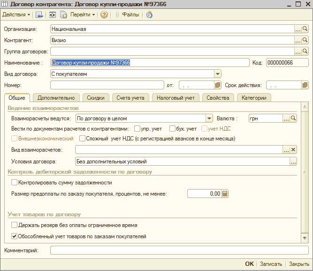This screenshot has height=271, width=313.
Task: Switch to the Дополнительно tab
Action: click(x=56, y=98)
